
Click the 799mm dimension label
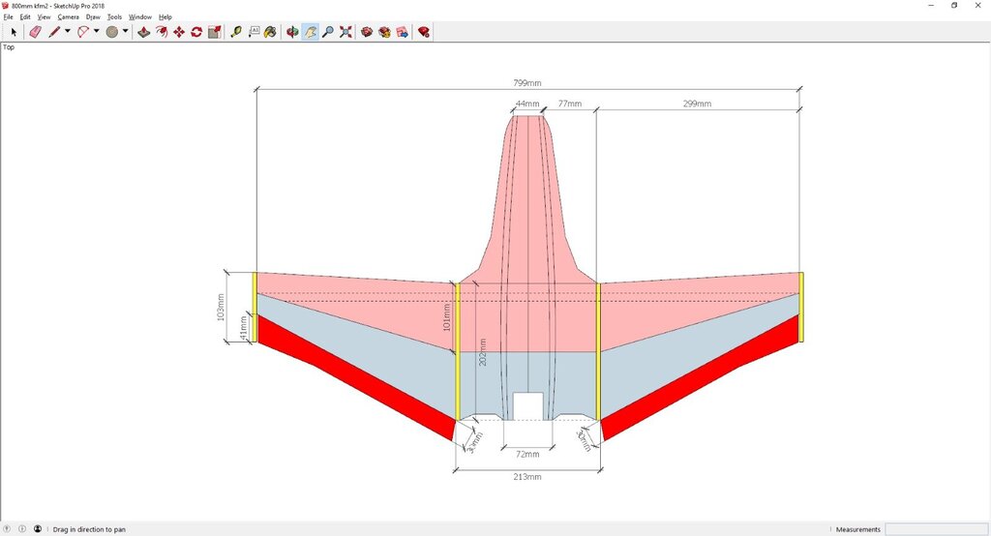[528, 84]
